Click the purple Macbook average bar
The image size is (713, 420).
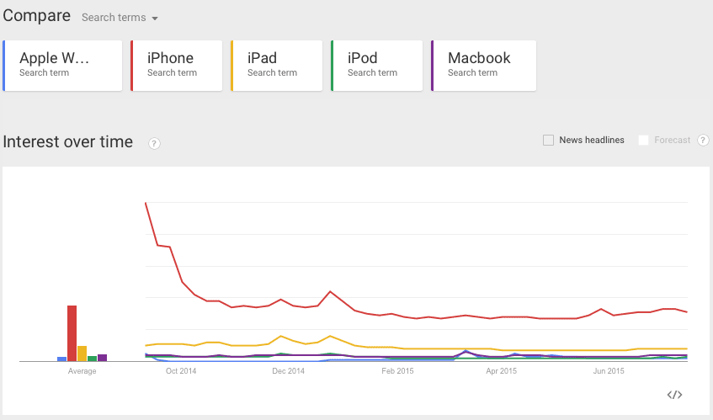coord(103,358)
